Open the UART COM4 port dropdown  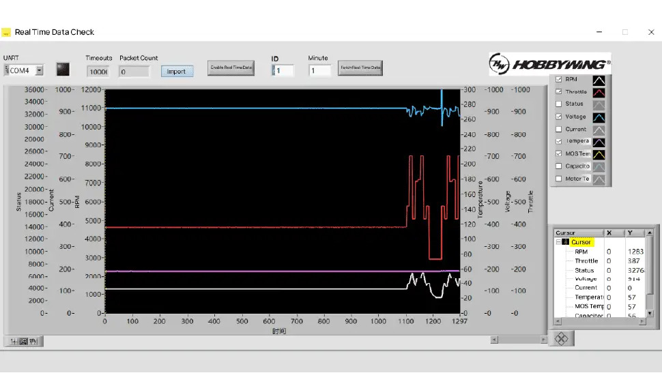[40, 70]
